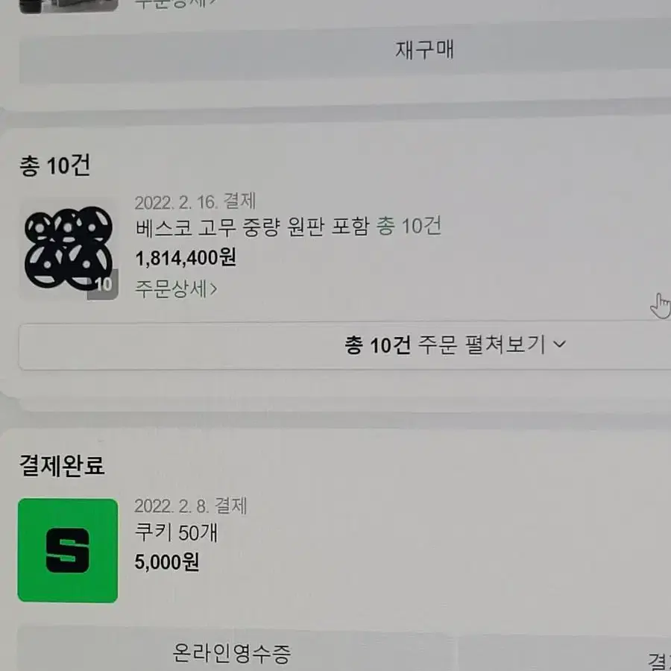Click the green 총 10건 text in title
671x671 pixels.
(409, 227)
